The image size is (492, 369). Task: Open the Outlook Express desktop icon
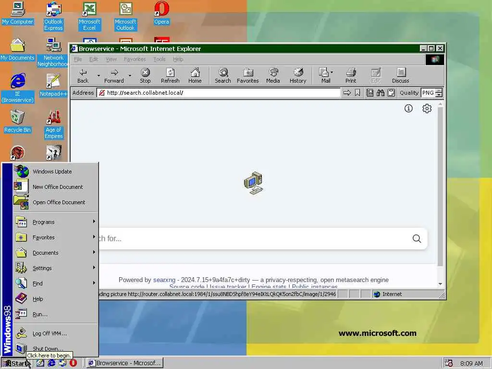click(53, 16)
